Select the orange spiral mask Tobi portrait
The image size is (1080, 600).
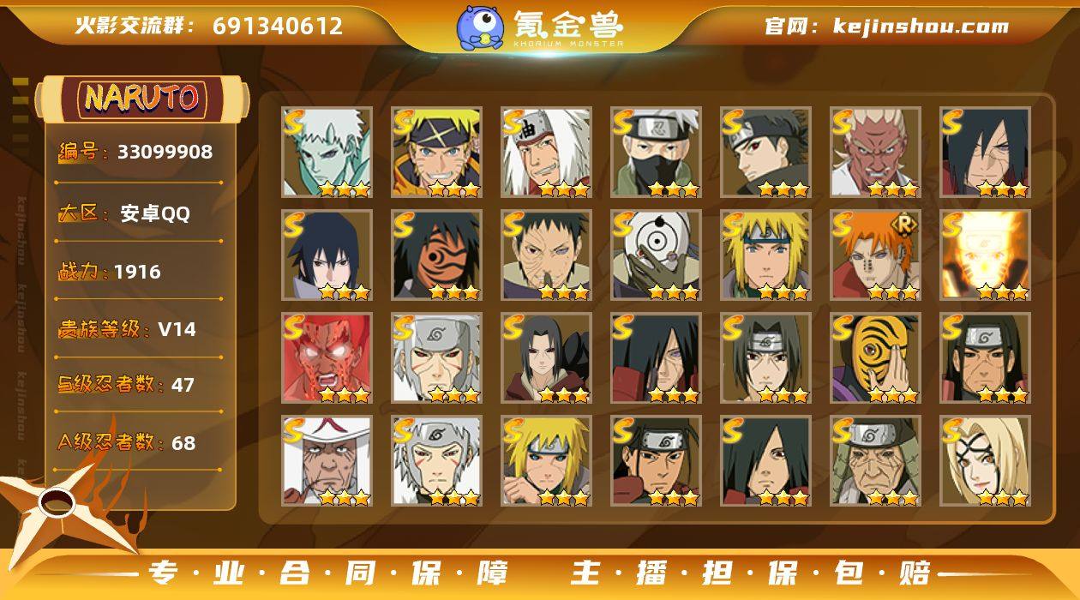click(x=437, y=255)
